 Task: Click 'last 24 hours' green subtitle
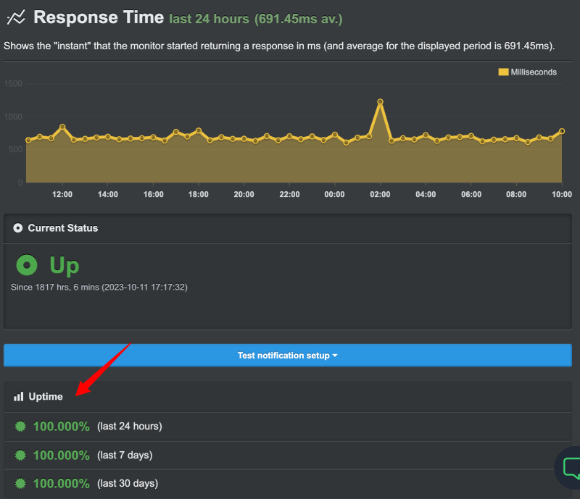(209, 19)
